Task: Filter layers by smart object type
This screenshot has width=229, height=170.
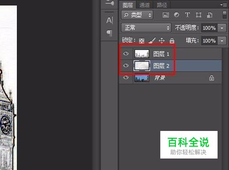Action: pyautogui.click(x=210, y=15)
